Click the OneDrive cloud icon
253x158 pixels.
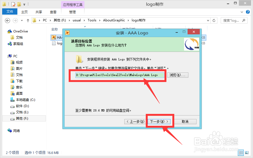point(10,31)
